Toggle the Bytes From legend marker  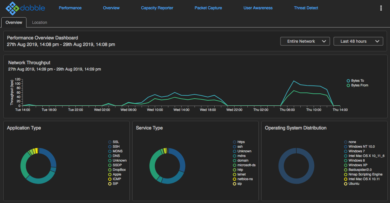tap(348, 85)
